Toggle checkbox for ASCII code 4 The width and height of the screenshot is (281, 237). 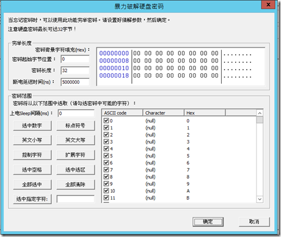106,148
